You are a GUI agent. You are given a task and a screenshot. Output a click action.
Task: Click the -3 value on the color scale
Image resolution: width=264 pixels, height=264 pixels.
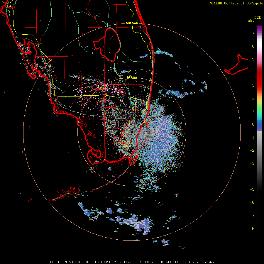(252, 163)
